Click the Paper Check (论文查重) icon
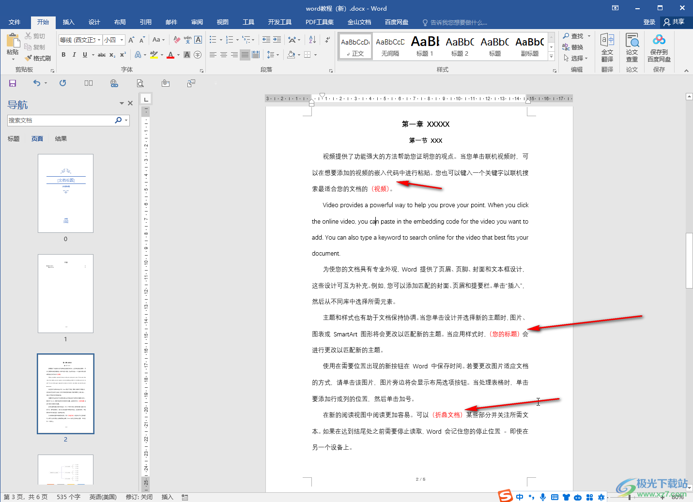 click(632, 47)
